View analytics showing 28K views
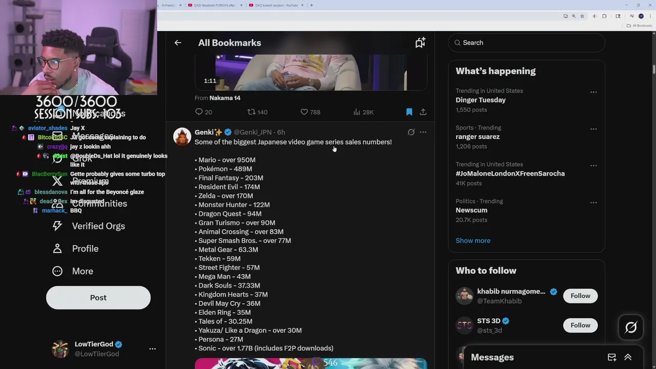Screen dimensions: 656x369 coord(363,112)
